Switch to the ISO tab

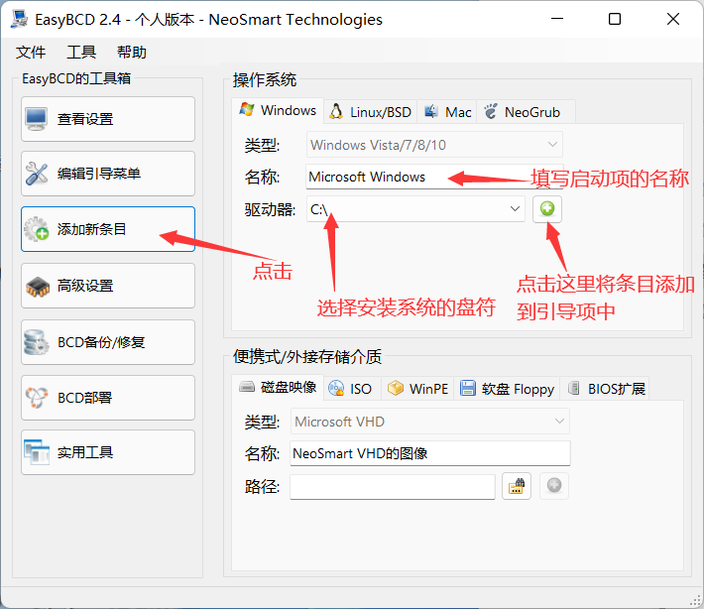[352, 389]
